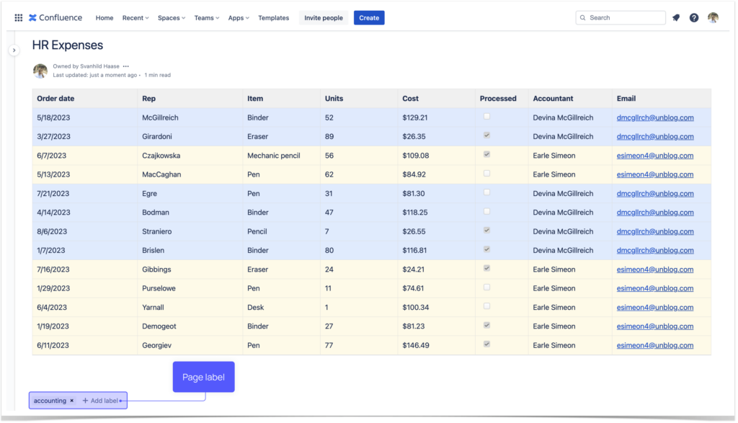Click the Create button
The image size is (738, 423).
(368, 17)
